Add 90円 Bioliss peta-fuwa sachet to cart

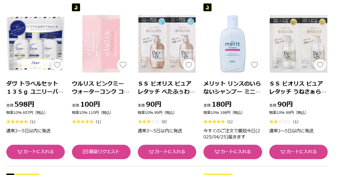(167, 152)
